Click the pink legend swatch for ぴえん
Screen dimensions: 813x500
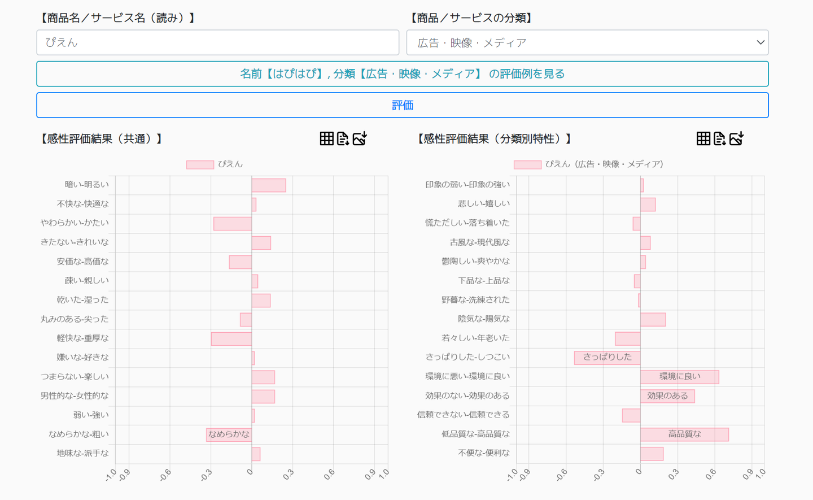(200, 164)
